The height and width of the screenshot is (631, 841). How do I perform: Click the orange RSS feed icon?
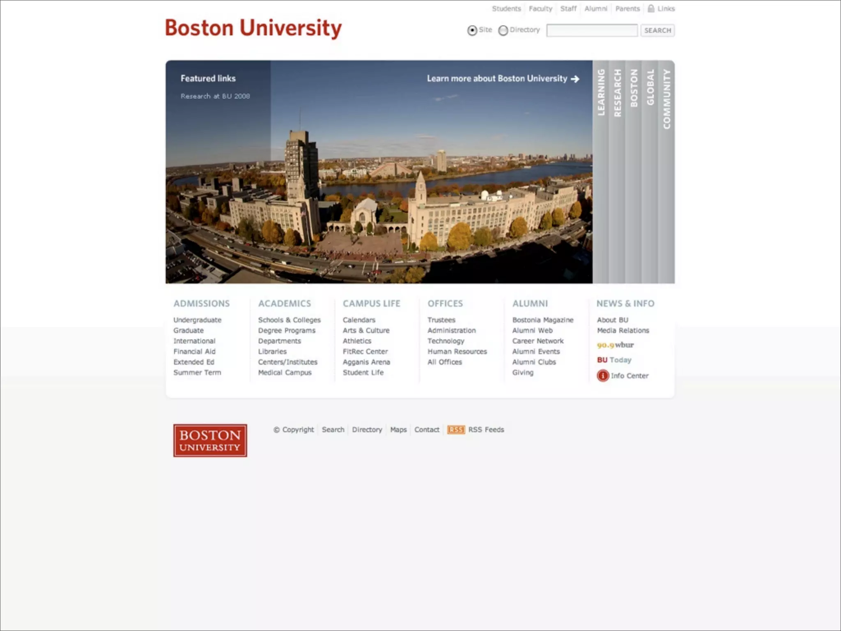click(456, 430)
